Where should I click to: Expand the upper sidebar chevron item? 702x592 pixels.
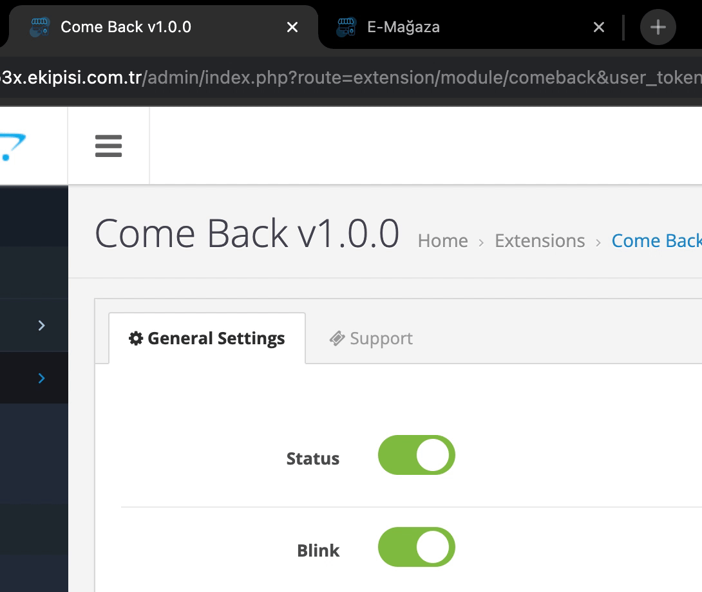pos(42,326)
